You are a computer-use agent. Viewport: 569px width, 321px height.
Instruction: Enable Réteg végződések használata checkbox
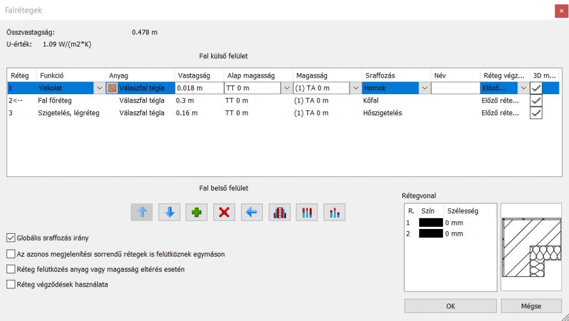coord(11,284)
